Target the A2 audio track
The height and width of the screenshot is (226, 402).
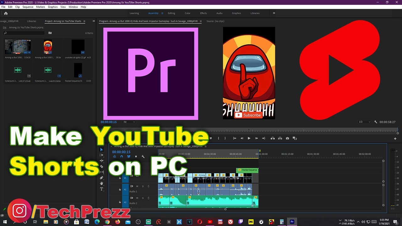pos(125,202)
